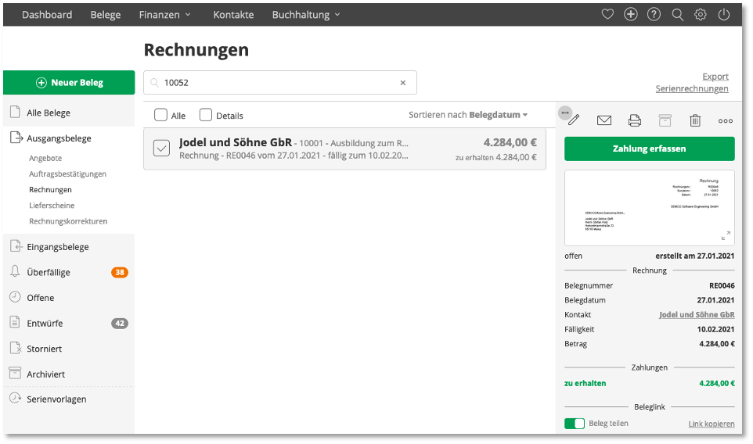Send the invoice via the envelope icon
Screen dimensions: 753x444
(x=603, y=120)
